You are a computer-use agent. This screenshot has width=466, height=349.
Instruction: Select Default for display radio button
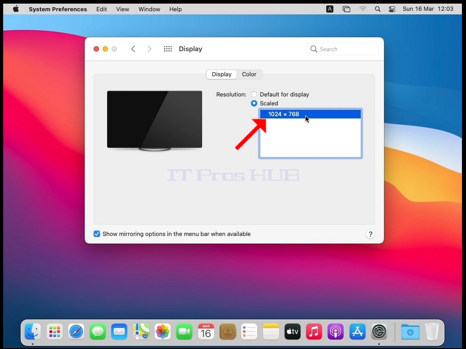(x=254, y=94)
